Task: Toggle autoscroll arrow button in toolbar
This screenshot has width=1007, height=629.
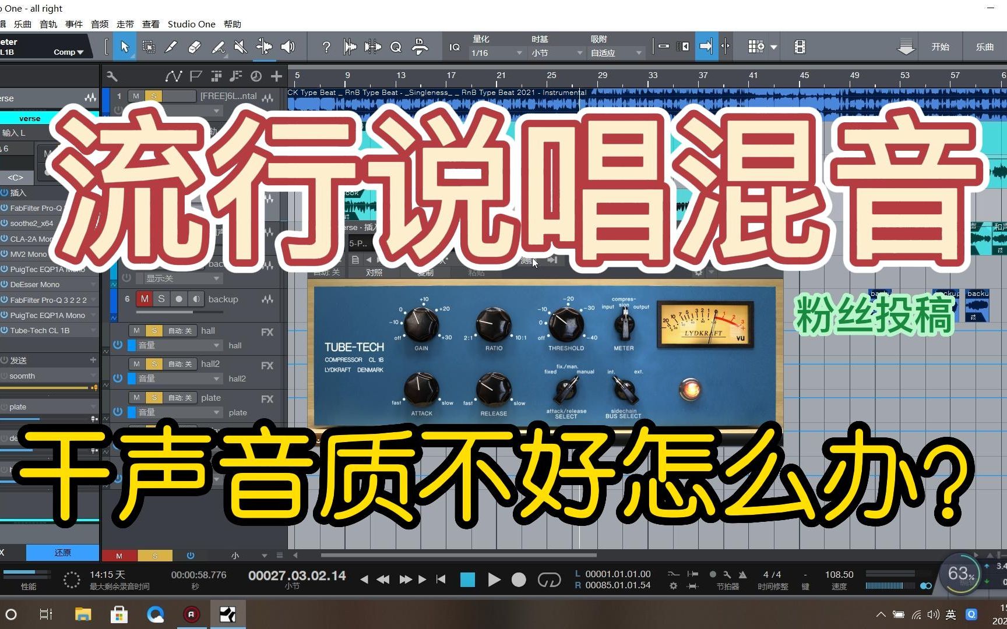Action: click(x=706, y=47)
